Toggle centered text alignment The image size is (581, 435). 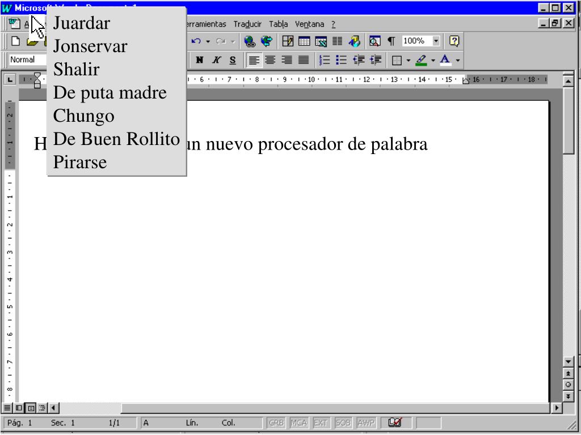(x=270, y=60)
